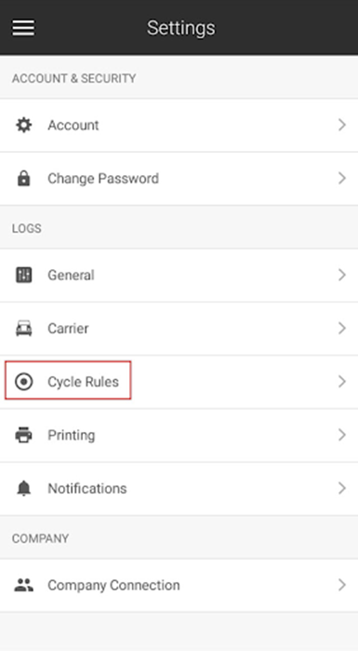Expand the Account row chevron

(x=342, y=125)
